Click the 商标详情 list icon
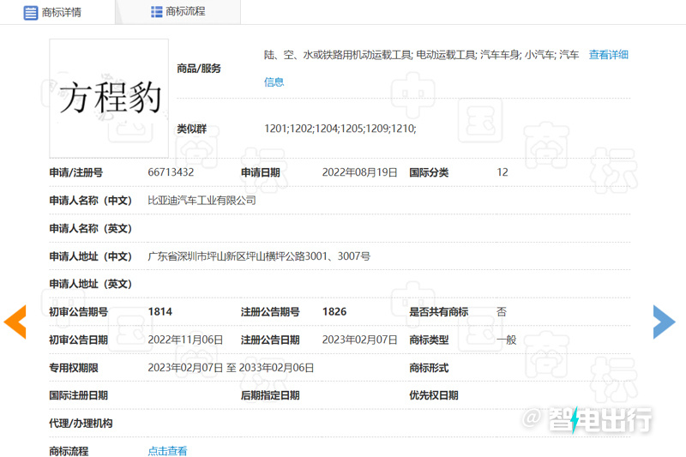The width and height of the screenshot is (686, 457). click(30, 13)
